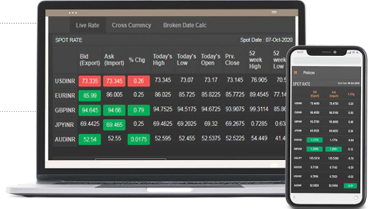
Task: Select the USDINR row label
Action: click(x=65, y=81)
